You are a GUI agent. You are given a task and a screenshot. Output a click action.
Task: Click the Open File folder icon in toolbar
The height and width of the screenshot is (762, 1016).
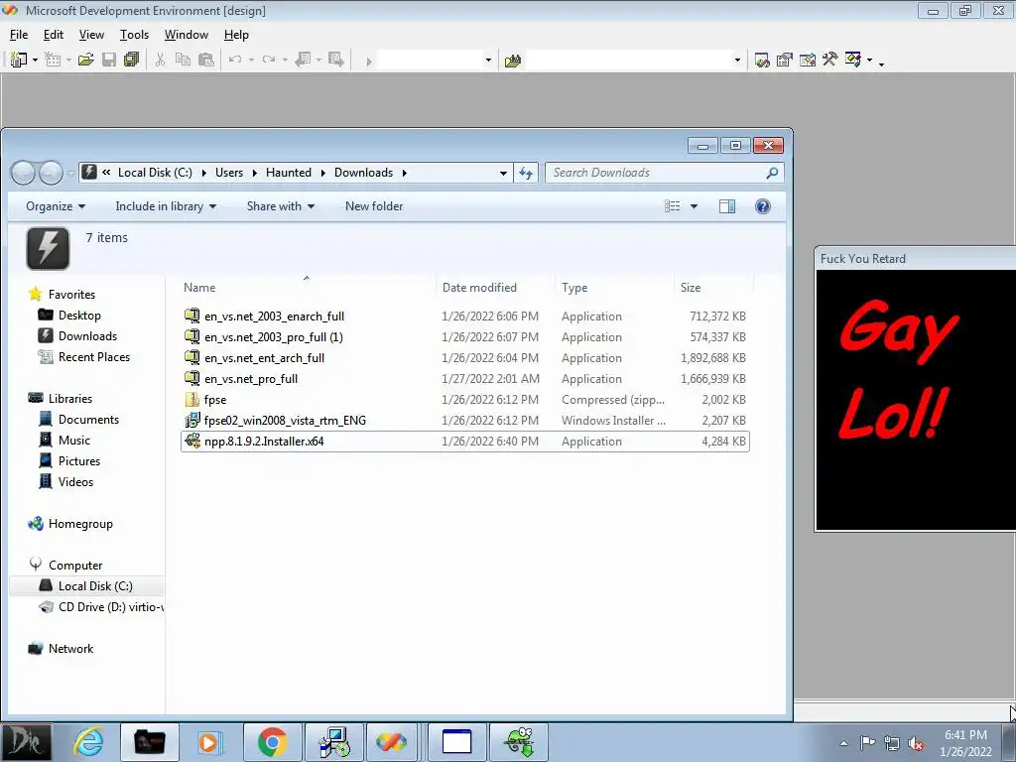click(85, 61)
